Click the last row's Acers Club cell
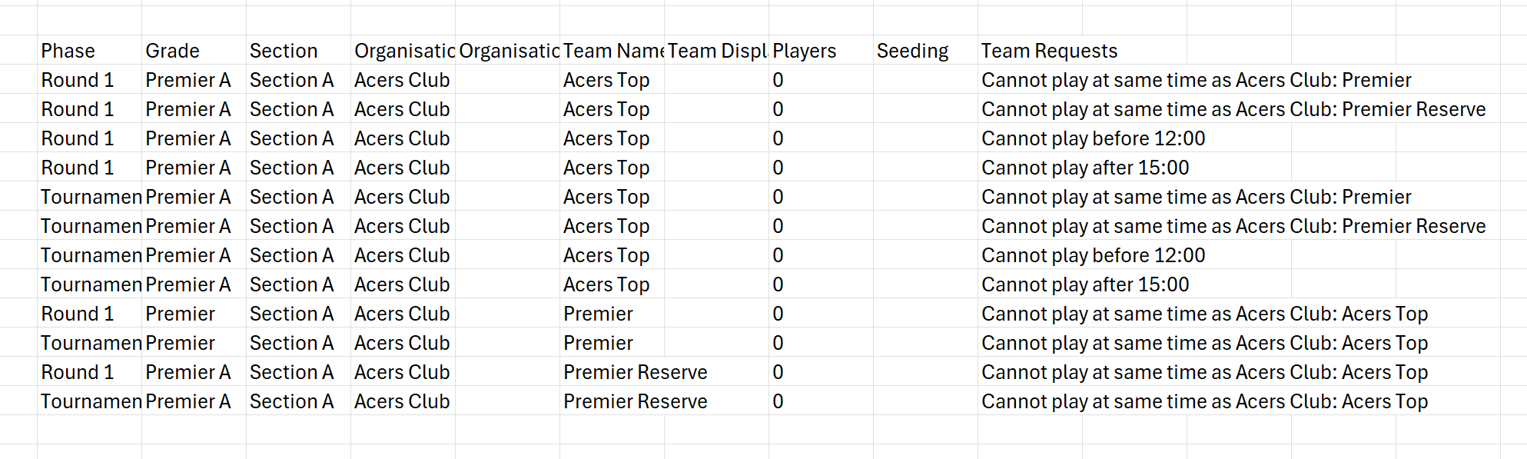The height and width of the screenshot is (459, 1527). [403, 401]
